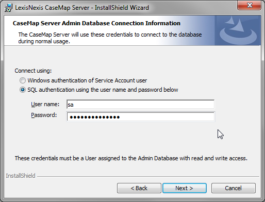Select SQL authentication radio button

(x=23, y=90)
